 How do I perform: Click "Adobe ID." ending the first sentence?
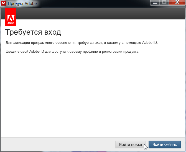click(x=150, y=43)
